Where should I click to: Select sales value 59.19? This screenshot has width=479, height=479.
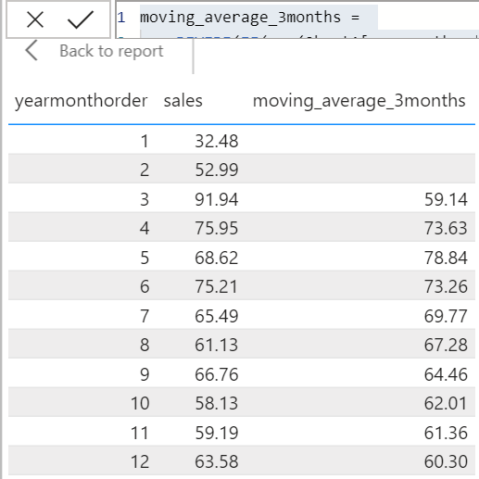217,433
